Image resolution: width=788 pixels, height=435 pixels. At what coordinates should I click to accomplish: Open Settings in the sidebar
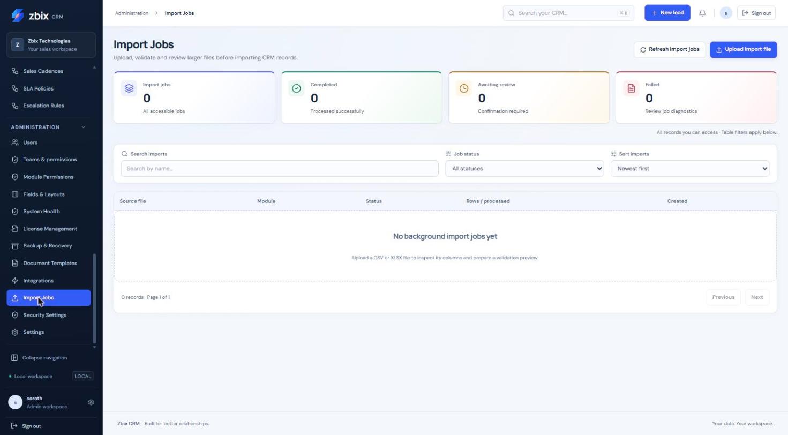pos(49,332)
